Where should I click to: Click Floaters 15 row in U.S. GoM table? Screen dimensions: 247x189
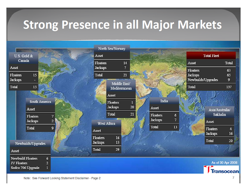coord(24,75)
